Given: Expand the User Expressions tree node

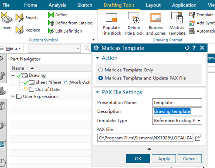Looking at the screenshot, I should pos(13,97).
